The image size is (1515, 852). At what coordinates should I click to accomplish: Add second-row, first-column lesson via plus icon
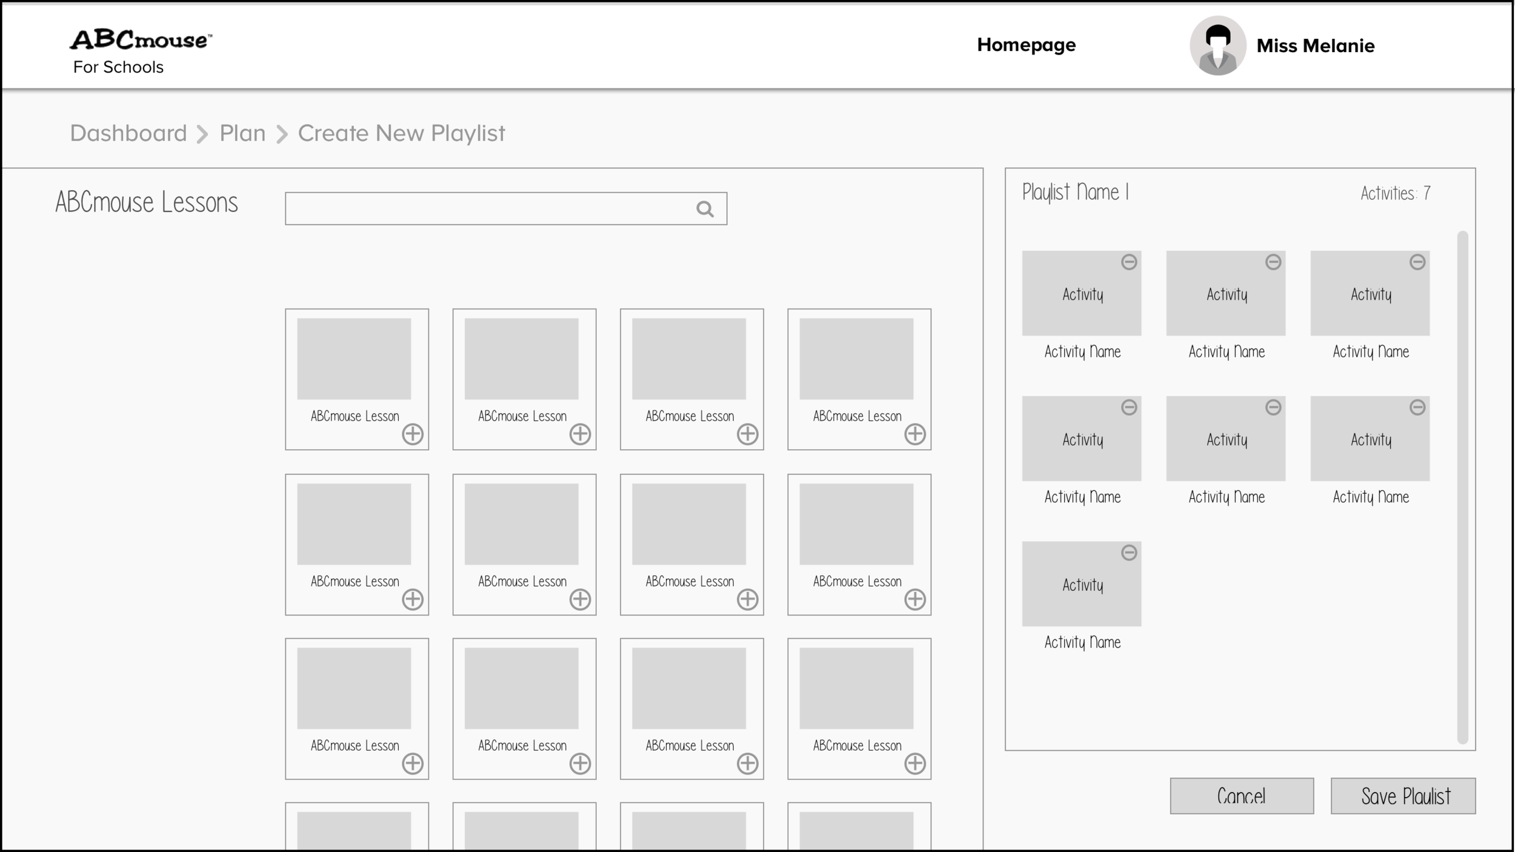click(x=413, y=599)
